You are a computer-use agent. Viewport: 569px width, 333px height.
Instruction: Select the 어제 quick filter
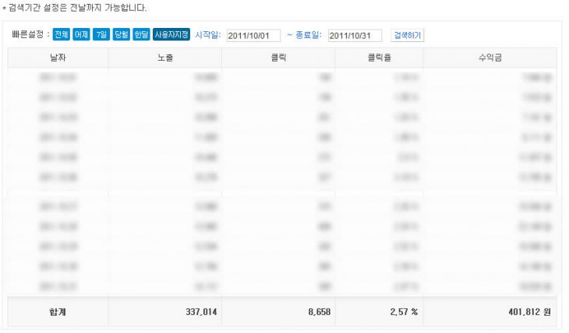click(81, 35)
